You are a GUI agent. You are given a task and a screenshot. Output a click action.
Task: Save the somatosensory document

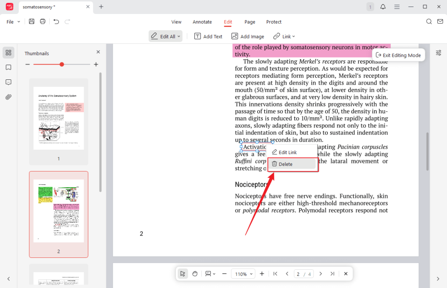(x=31, y=21)
